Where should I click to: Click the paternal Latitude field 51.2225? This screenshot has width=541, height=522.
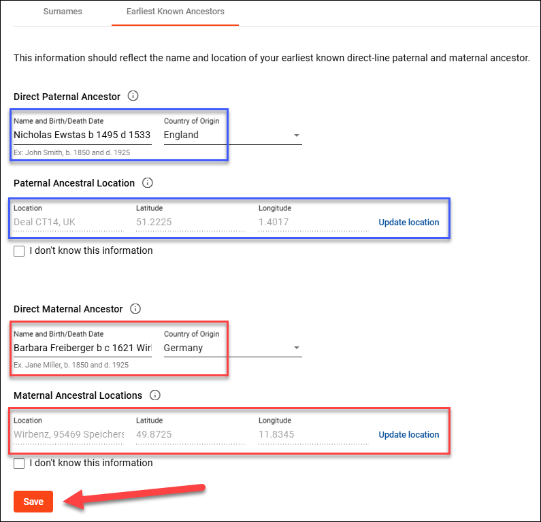coord(190,222)
